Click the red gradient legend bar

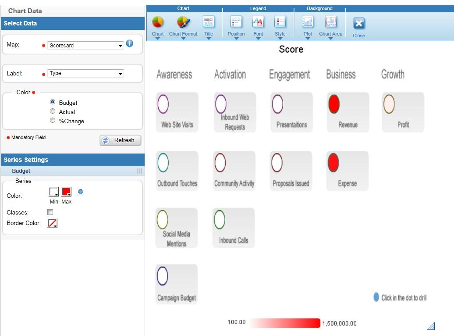(x=285, y=323)
